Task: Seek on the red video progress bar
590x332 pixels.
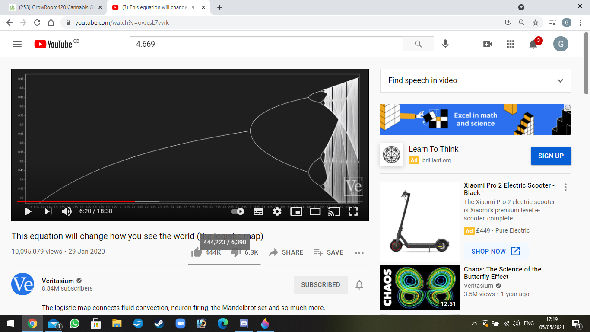Action: 86,201
